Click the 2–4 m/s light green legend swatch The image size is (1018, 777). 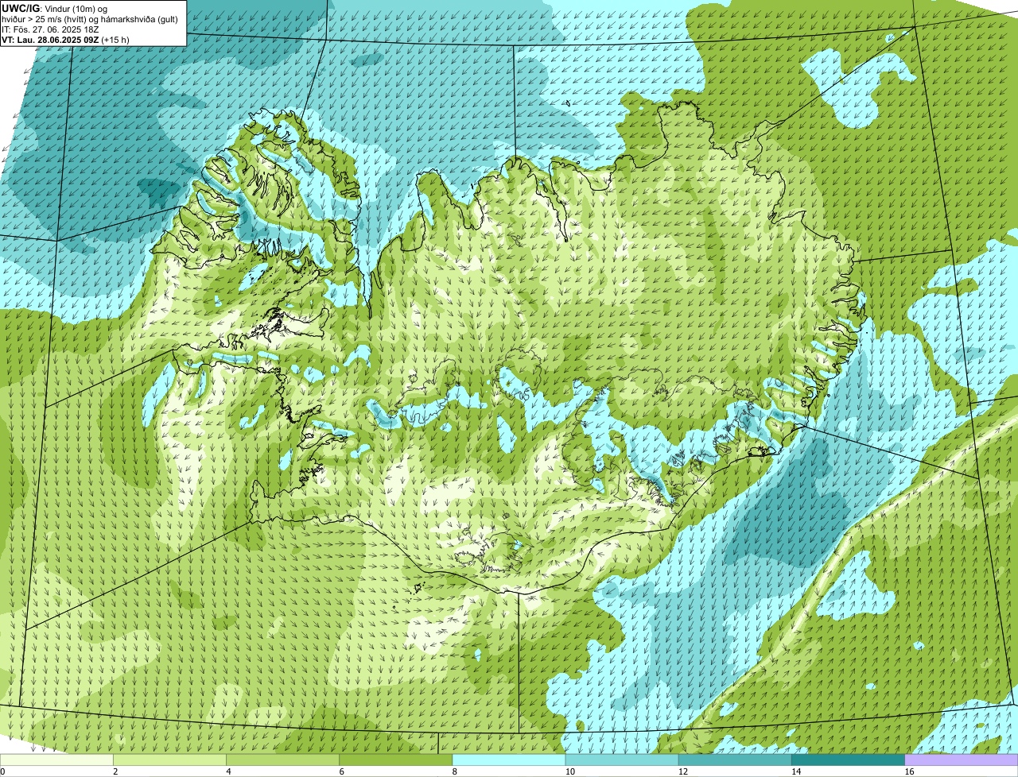(x=169, y=760)
